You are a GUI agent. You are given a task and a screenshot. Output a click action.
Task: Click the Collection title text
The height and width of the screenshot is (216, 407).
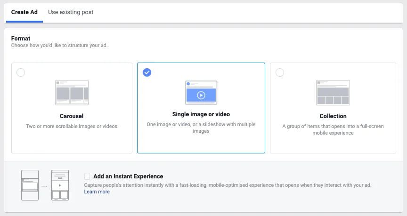[333, 116]
